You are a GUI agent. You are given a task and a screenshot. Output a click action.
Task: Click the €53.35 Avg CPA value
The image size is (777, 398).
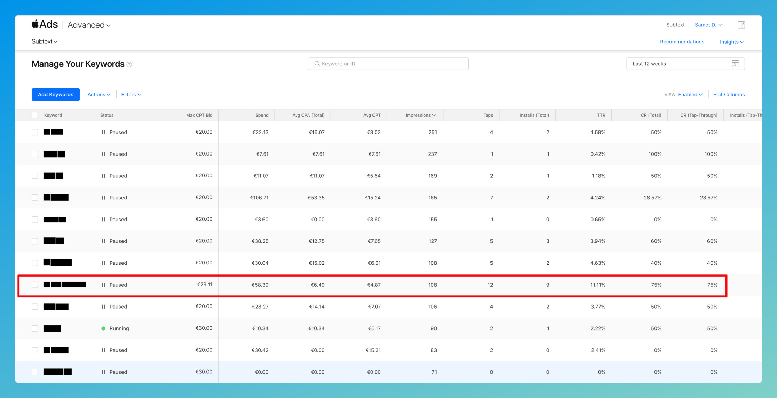316,198
